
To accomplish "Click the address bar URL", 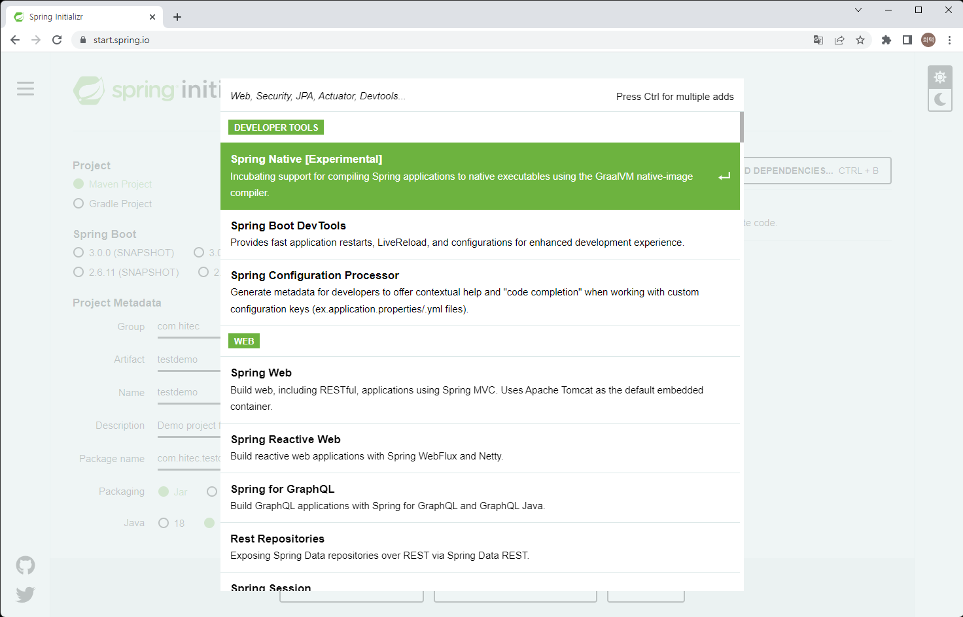I will [122, 40].
